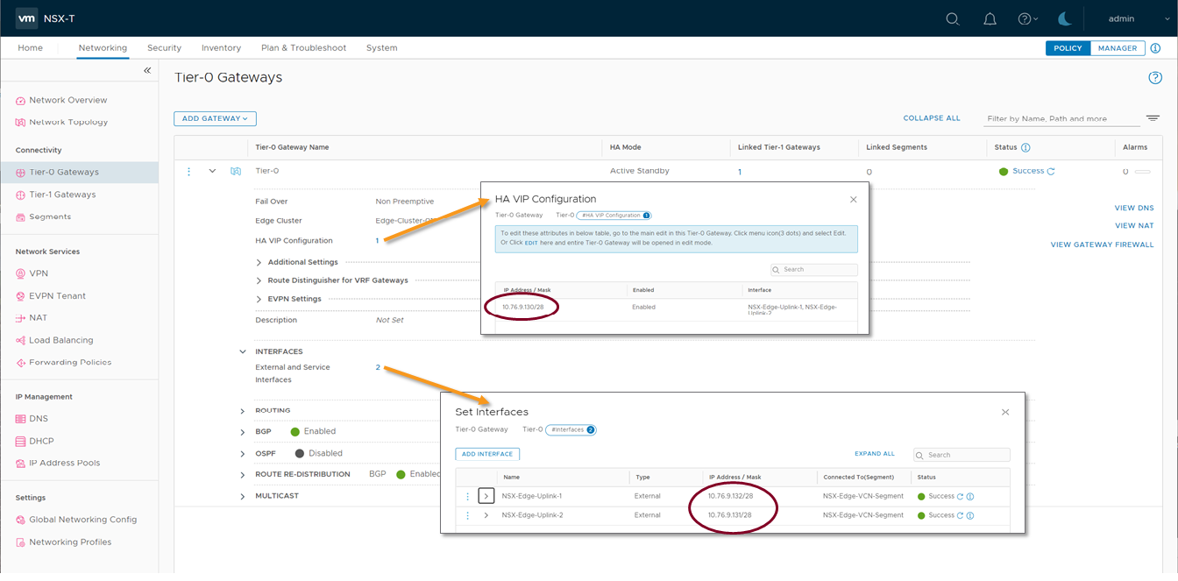
Task: Toggle dark mode moon icon
Action: click(x=1064, y=18)
